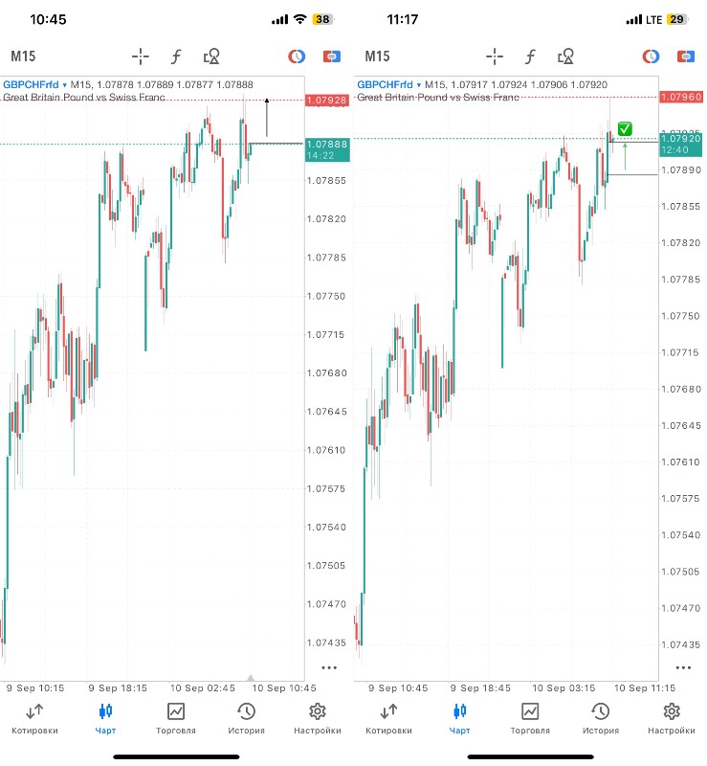This screenshot has height=766, width=707.
Task: Switch to Котировки tab in left screenshot
Action: [34, 718]
